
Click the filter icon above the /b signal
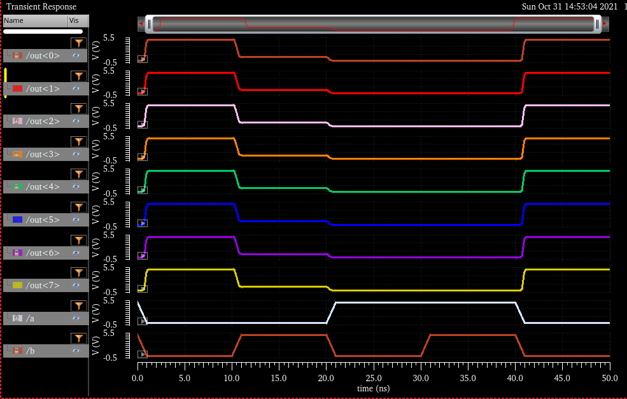tap(79, 339)
